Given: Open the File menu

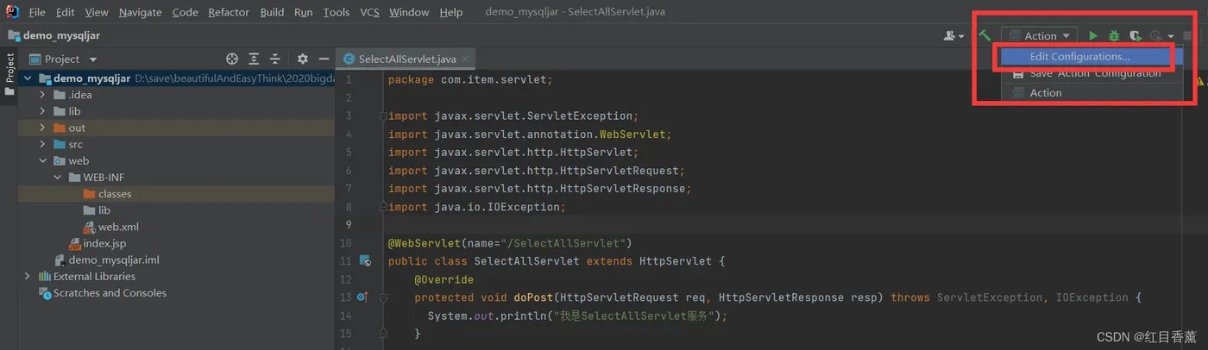Looking at the screenshot, I should click(37, 12).
